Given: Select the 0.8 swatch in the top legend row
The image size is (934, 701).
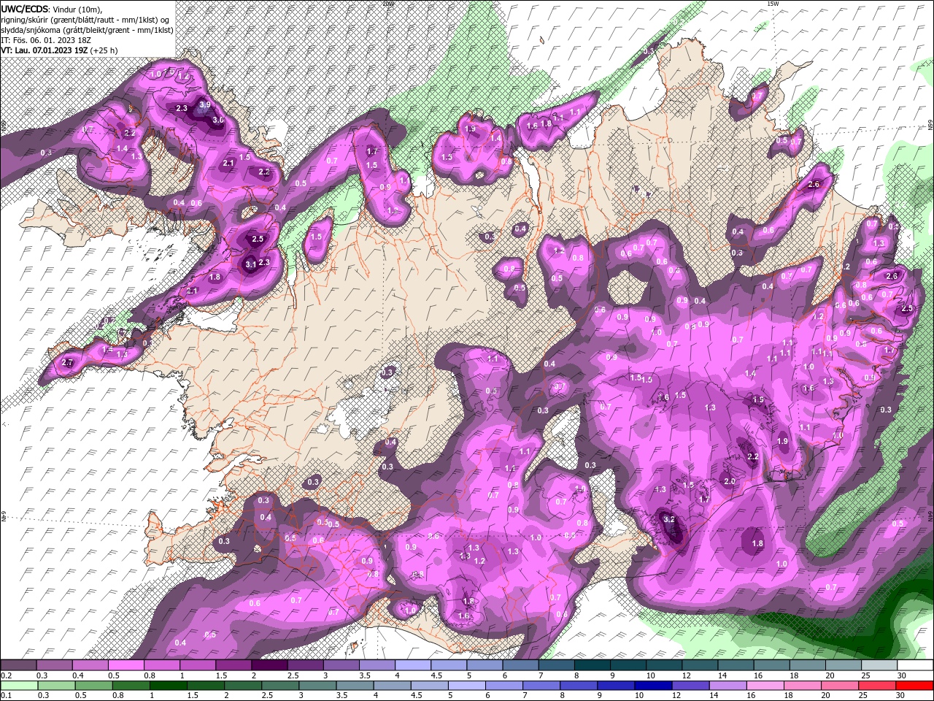Looking at the screenshot, I should click(x=161, y=665).
